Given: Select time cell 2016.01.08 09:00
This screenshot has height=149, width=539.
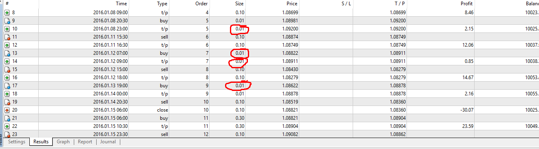Looking at the screenshot, I should 110,13.
